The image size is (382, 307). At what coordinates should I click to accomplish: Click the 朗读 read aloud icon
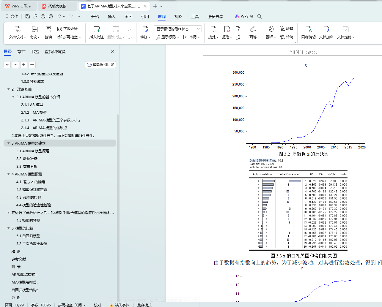[48, 29]
